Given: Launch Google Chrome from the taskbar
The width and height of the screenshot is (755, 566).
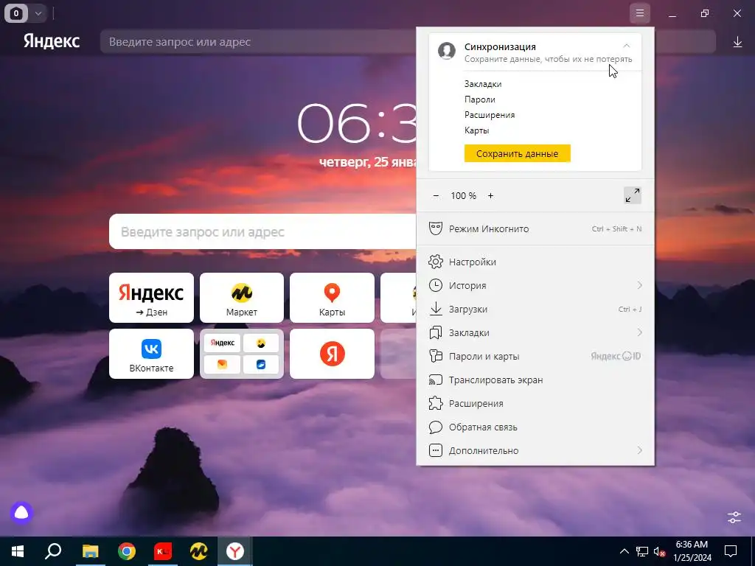Looking at the screenshot, I should click(127, 551).
